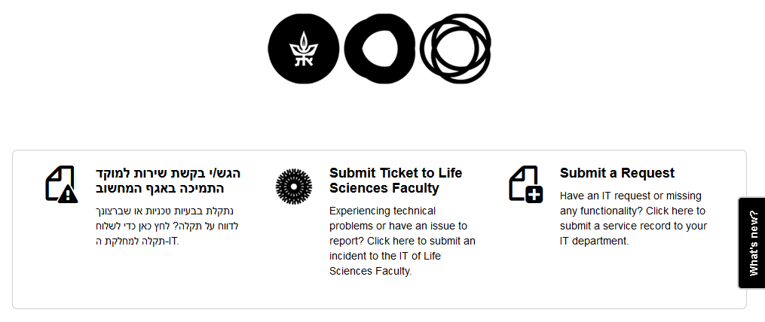Viewport: 765px width, 322px height.
Task: Click the text 'submit a service record'
Action: [615, 226]
